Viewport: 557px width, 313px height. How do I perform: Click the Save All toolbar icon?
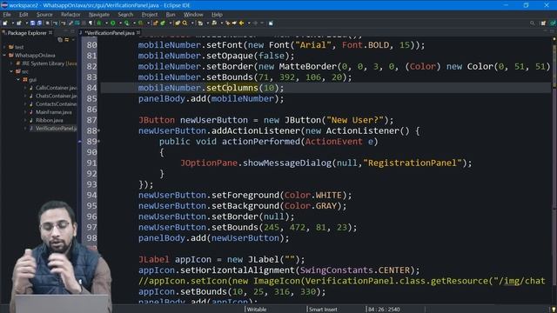coord(39,23)
